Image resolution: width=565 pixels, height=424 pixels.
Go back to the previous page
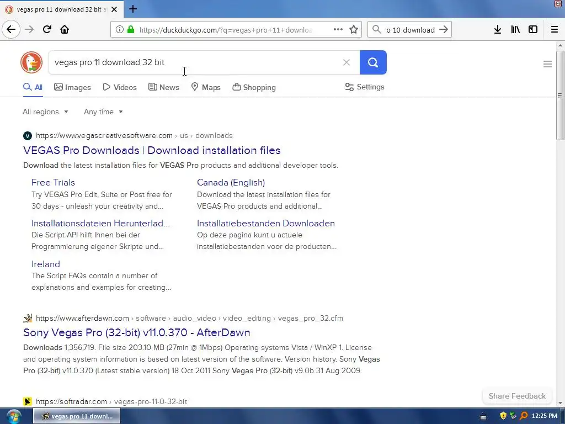(x=11, y=30)
